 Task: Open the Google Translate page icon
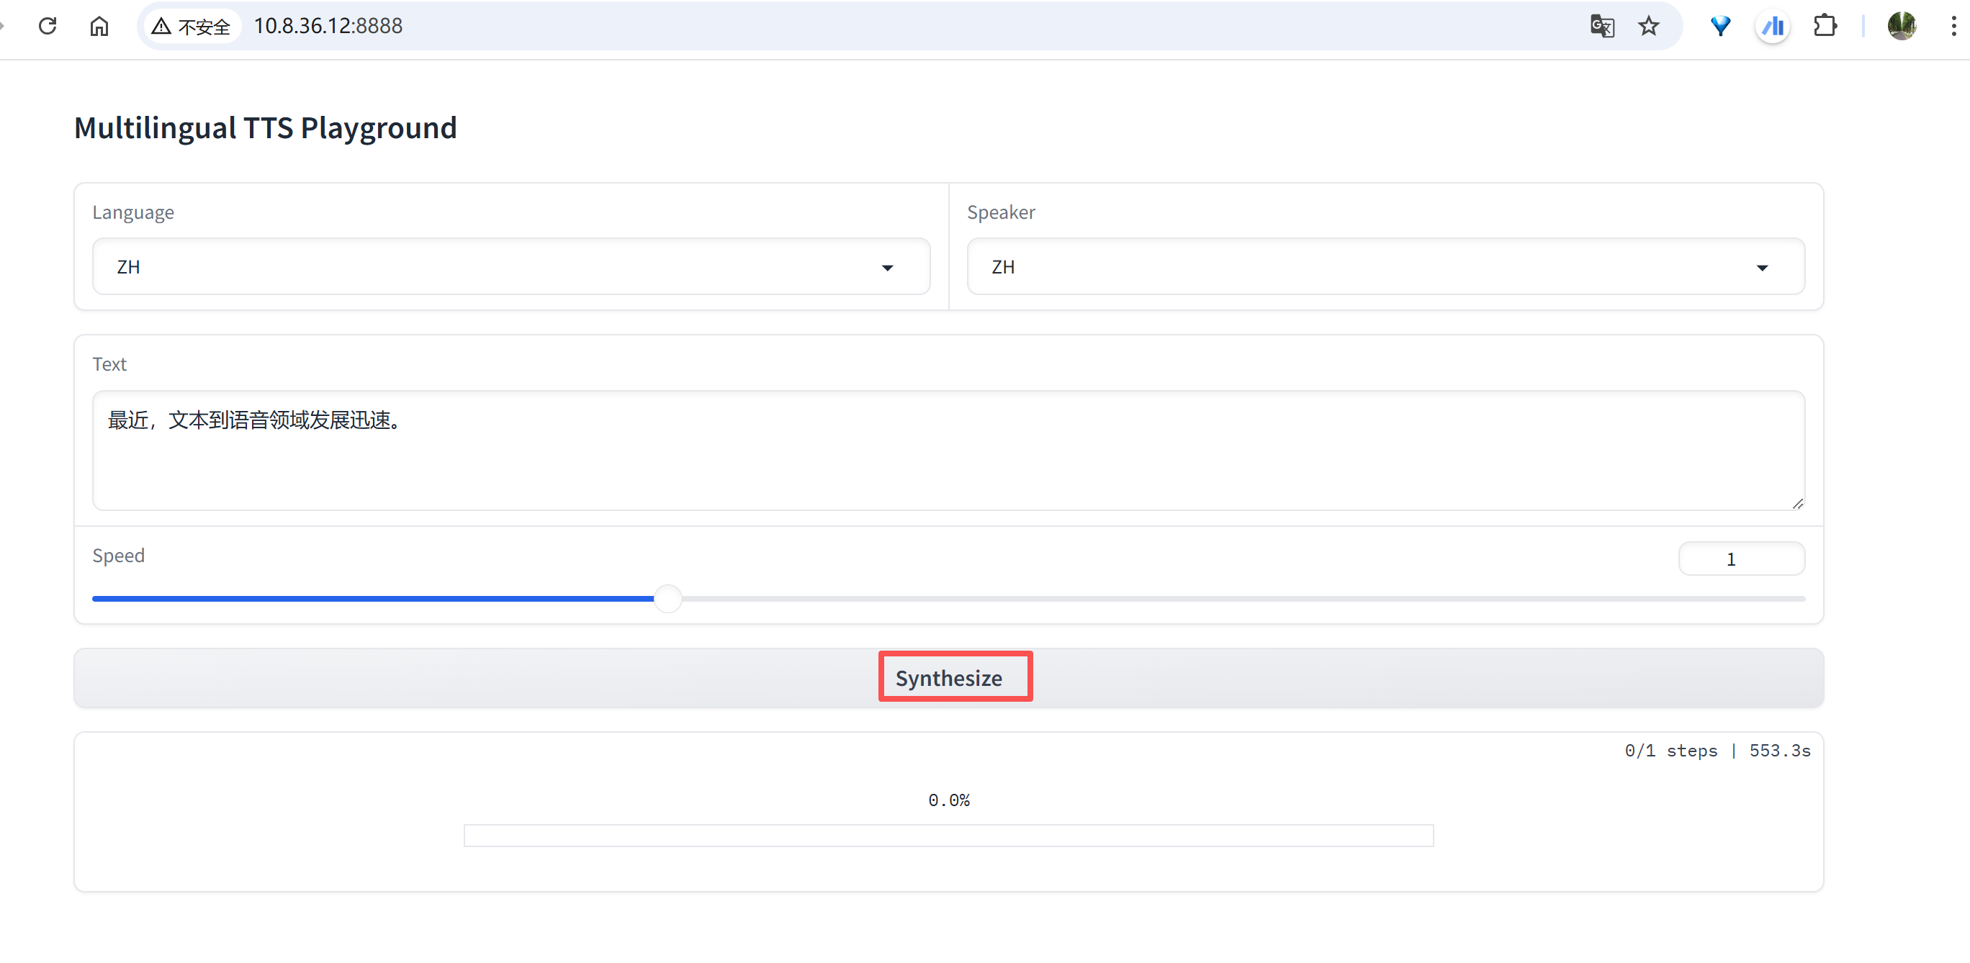pos(1601,26)
